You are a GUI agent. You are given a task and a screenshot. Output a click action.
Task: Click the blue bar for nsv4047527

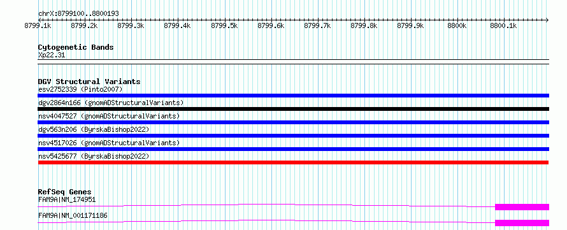(x=293, y=122)
